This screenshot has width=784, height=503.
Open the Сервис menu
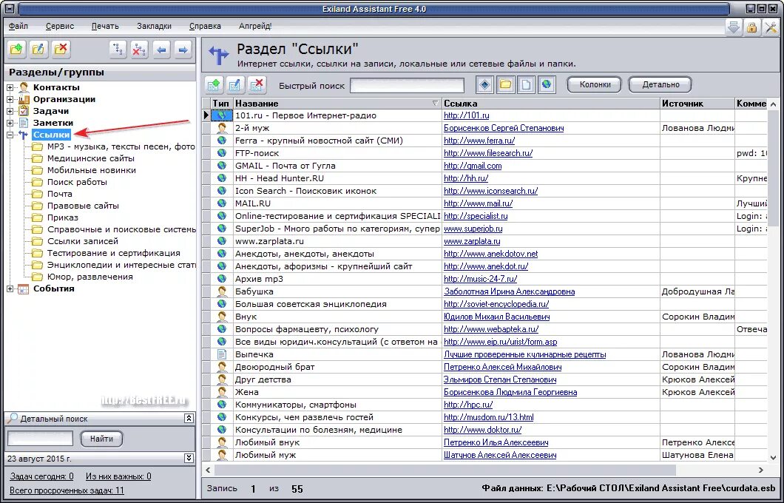coord(60,26)
